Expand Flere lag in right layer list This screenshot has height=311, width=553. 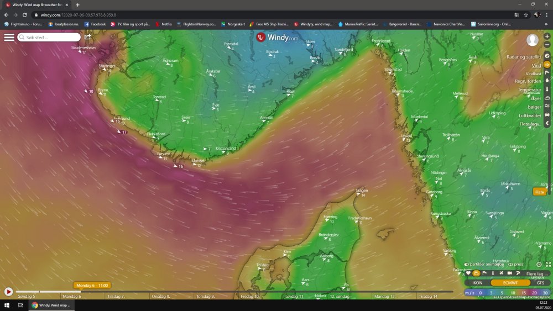pyautogui.click(x=530, y=124)
